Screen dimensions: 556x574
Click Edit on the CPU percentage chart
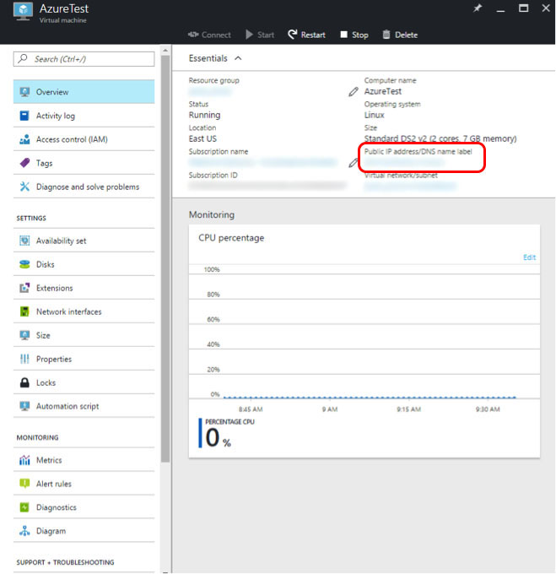tap(529, 257)
